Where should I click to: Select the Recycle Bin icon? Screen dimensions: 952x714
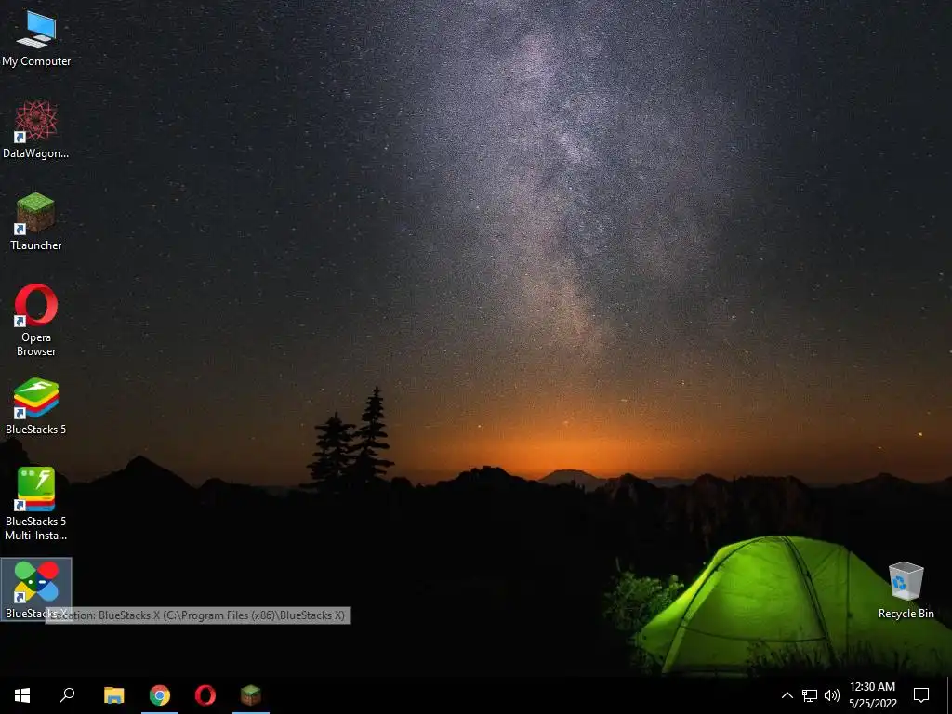pos(906,590)
